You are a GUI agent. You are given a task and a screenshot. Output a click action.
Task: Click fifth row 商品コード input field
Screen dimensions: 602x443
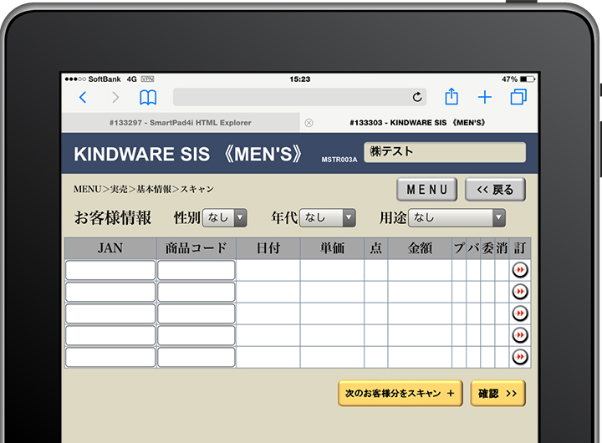(x=196, y=358)
